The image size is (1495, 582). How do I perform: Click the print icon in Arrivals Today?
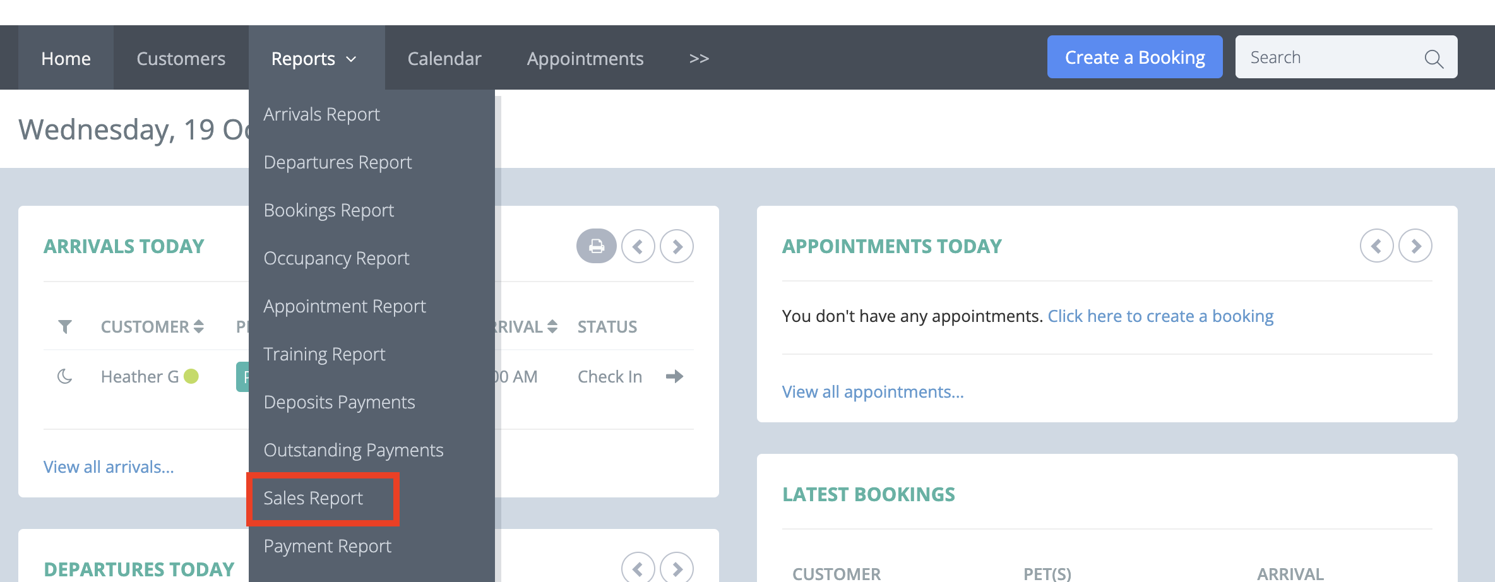[x=596, y=246]
